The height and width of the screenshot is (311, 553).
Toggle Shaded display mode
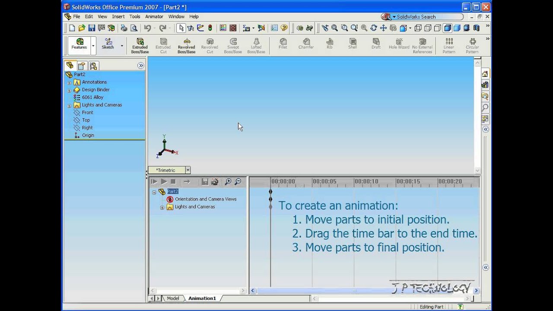coord(457,28)
